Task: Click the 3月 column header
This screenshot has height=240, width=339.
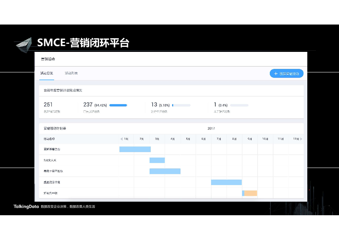Action: [x=157, y=139]
